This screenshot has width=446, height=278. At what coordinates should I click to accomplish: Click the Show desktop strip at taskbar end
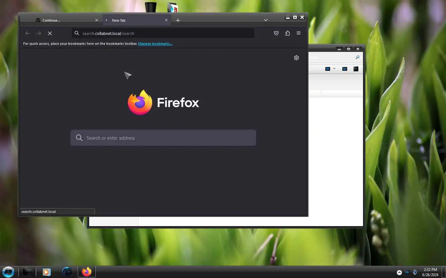(x=444, y=272)
